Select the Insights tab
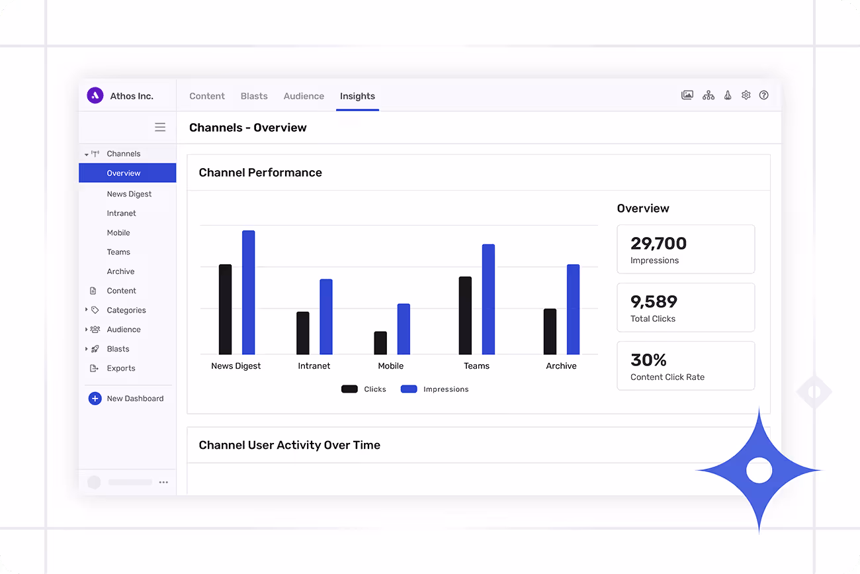This screenshot has width=860, height=574. point(357,96)
